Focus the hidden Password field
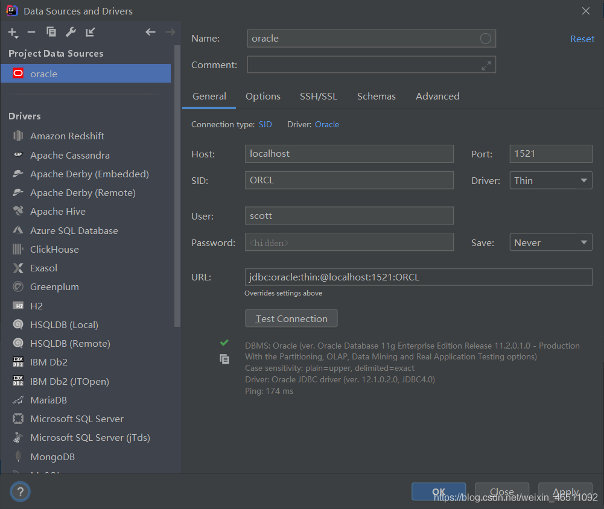604x509 pixels. (x=349, y=242)
